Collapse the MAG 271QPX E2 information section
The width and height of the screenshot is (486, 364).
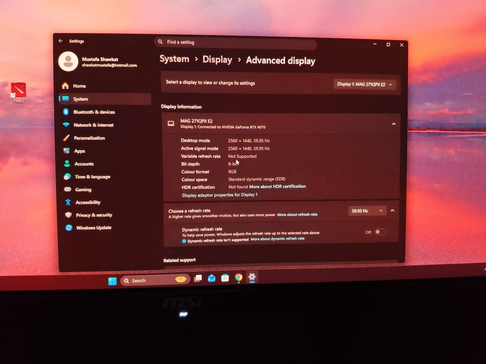[394, 124]
